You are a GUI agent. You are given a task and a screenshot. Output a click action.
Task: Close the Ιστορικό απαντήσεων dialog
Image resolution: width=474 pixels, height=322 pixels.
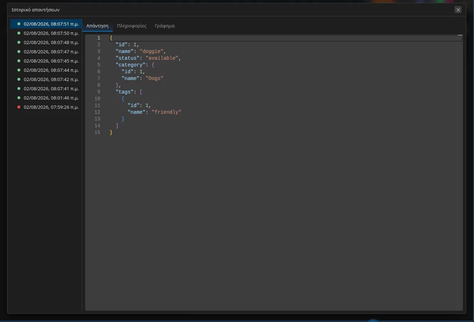click(x=458, y=10)
